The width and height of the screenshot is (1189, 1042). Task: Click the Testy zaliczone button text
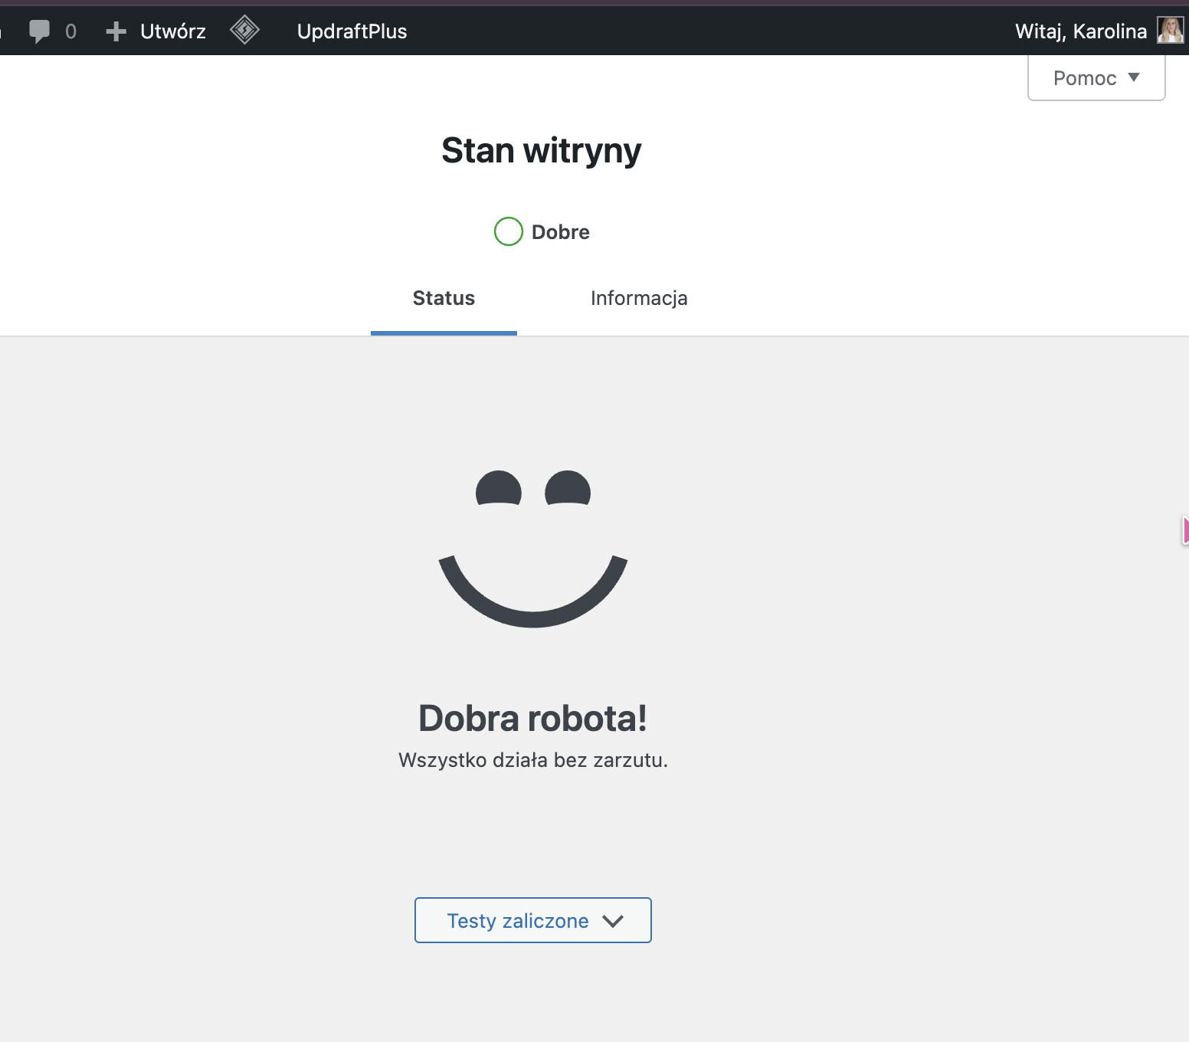518,921
